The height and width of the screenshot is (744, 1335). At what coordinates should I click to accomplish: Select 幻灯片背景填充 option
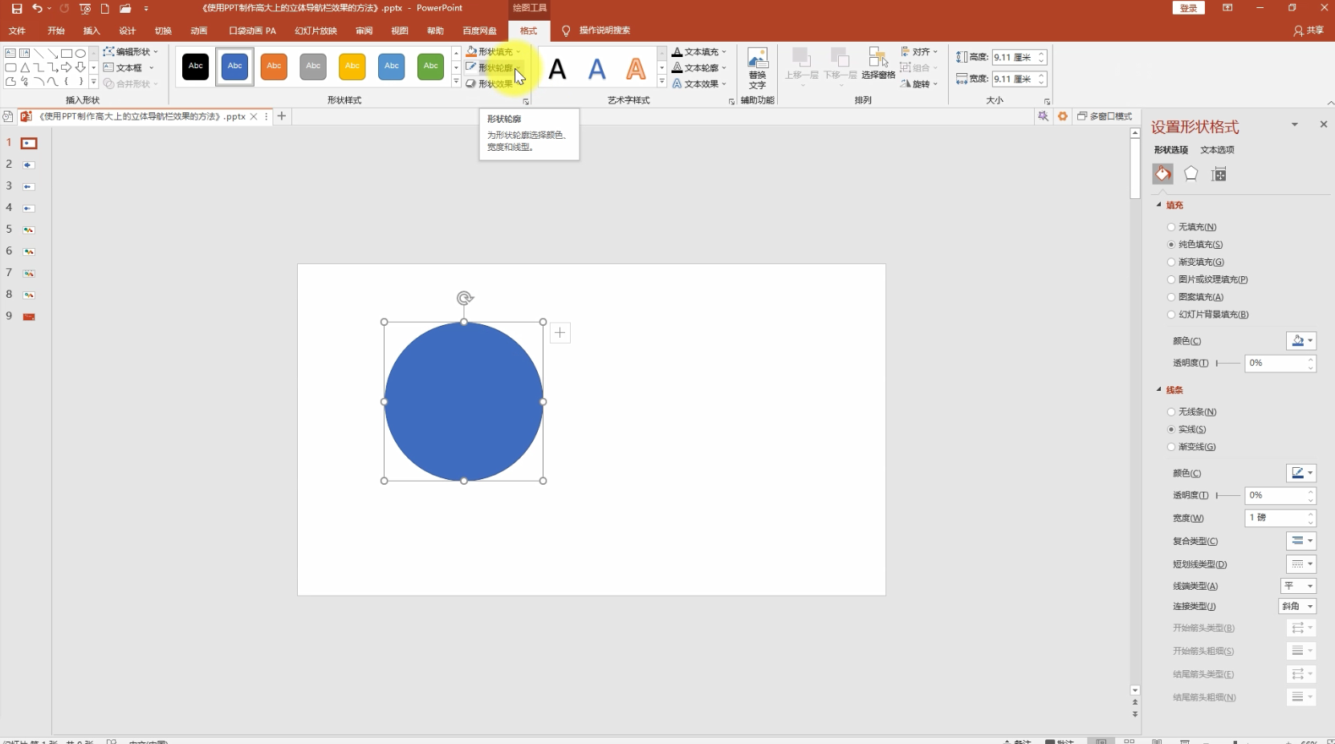1171,315
